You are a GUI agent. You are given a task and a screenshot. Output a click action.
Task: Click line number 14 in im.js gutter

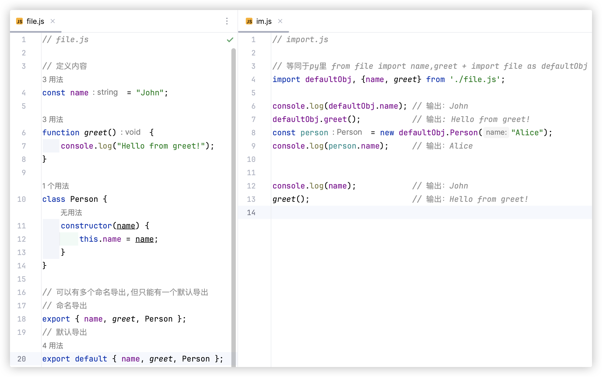(x=251, y=213)
